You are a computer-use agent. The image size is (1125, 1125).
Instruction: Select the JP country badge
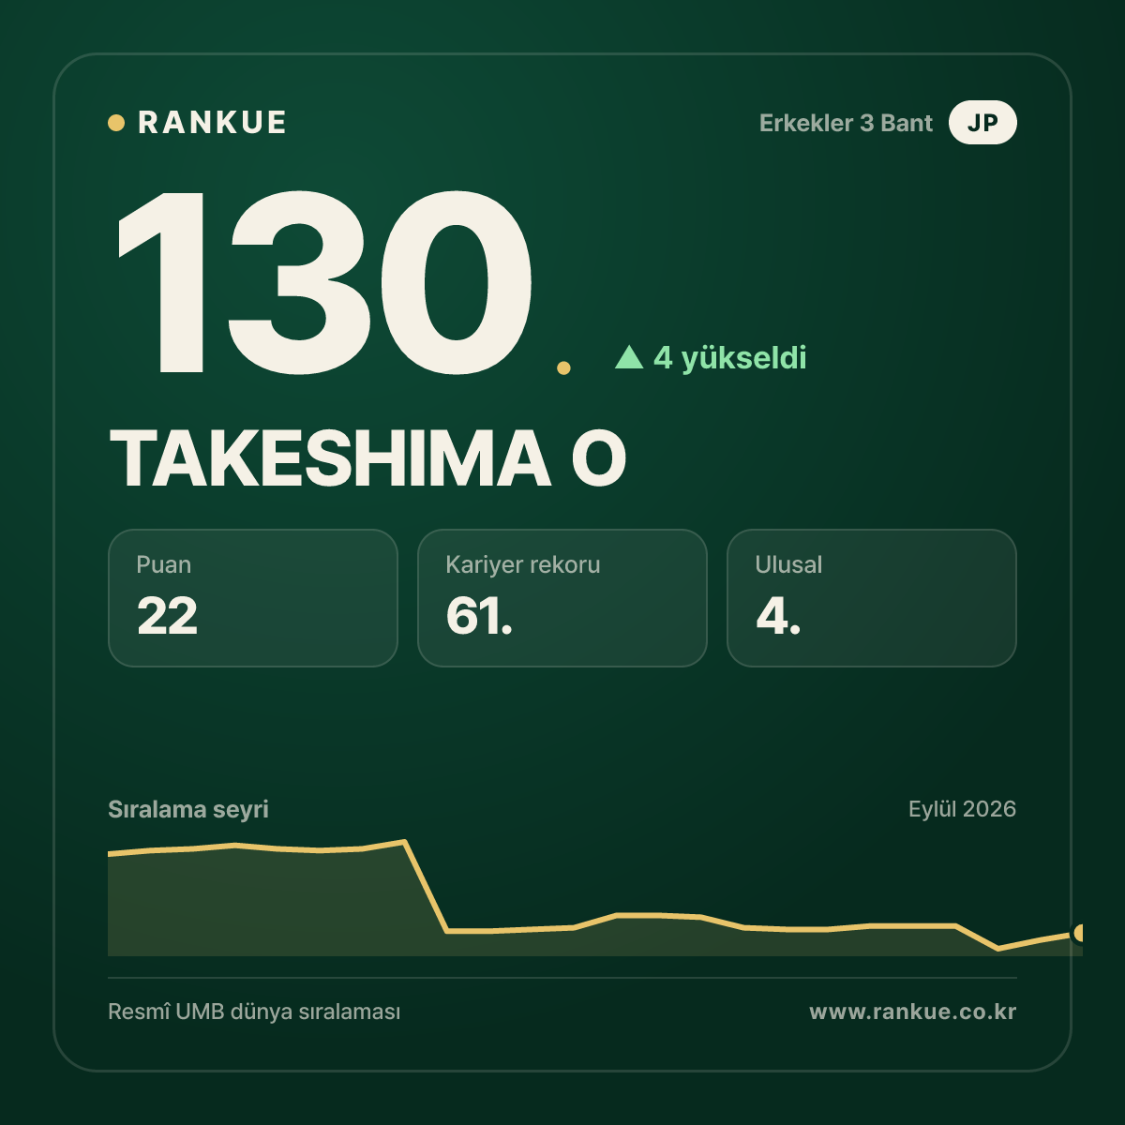982,123
